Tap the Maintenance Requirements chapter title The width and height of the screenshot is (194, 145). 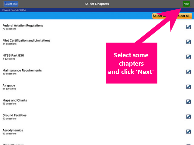point(22,70)
